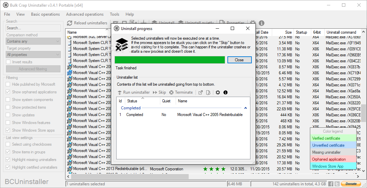Viewport: 367px width, 188px height.
Task: Enable Hide published by Microsoft
Action: click(8, 84)
